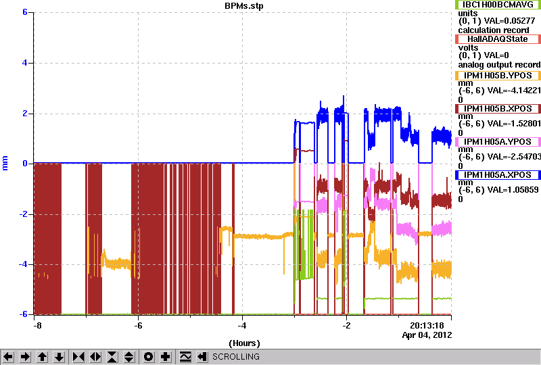
Task: Click the VAL=1.05859 reading in legend
Action: pyautogui.click(x=513, y=190)
